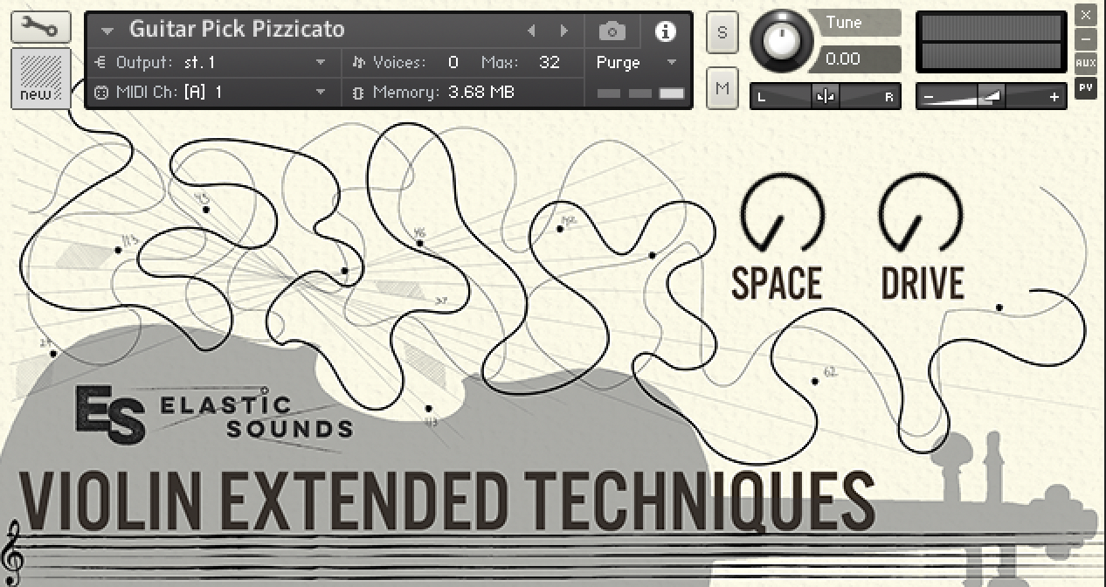Show instrument info with the i icon
The image size is (1106, 587).
pyautogui.click(x=666, y=31)
